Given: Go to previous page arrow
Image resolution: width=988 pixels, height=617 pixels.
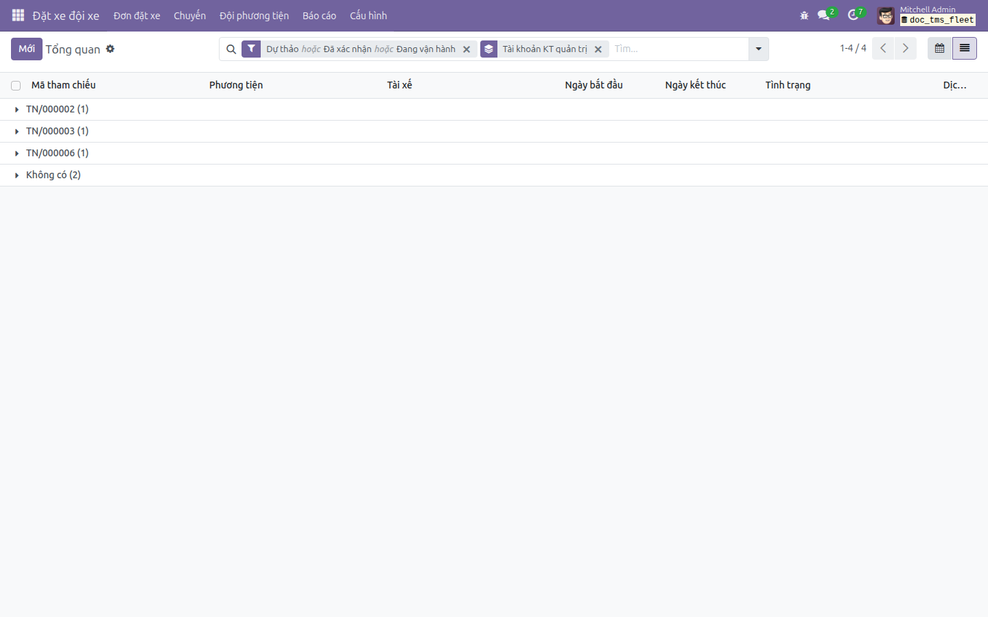Looking at the screenshot, I should [883, 48].
